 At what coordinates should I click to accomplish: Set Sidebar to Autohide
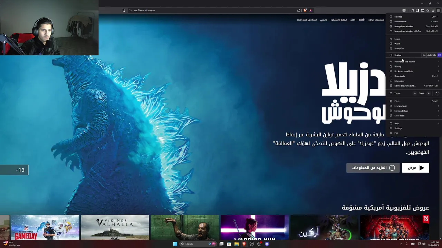pyautogui.click(x=432, y=55)
